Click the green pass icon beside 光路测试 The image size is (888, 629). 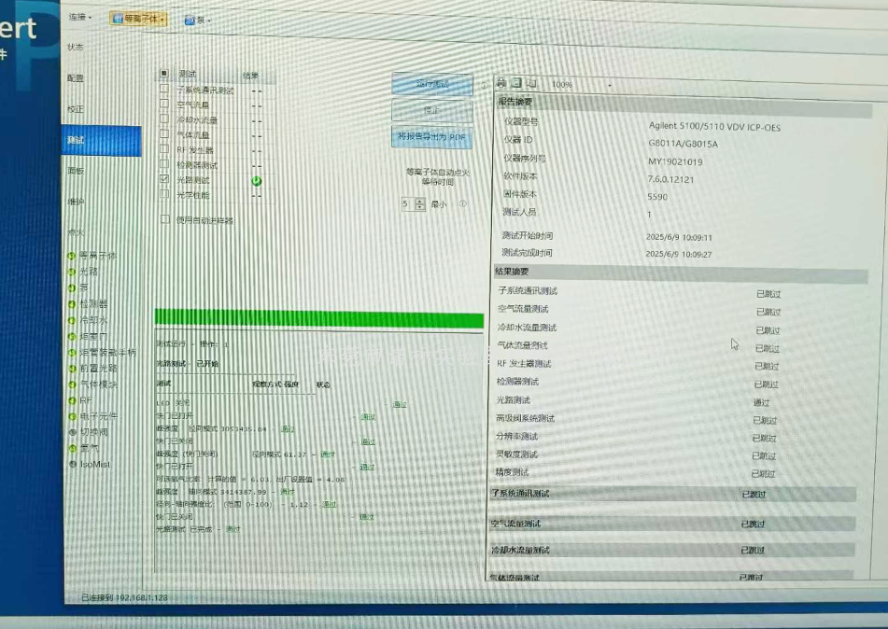[256, 180]
